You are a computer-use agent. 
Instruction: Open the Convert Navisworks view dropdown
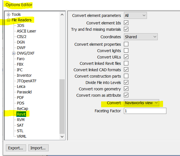pos(141,103)
